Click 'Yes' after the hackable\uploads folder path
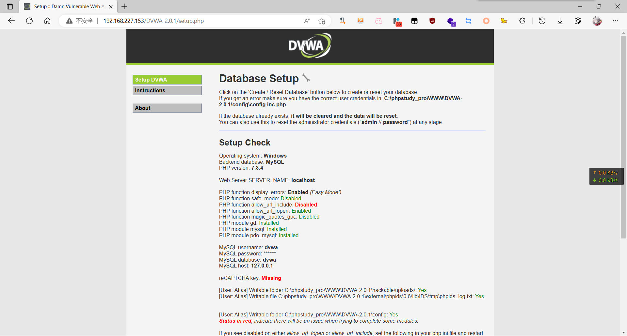The height and width of the screenshot is (336, 627). tap(422, 290)
